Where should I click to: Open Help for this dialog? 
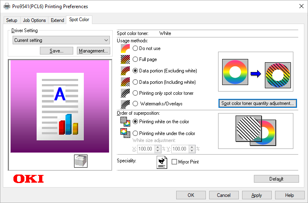pyautogui.click(x=290, y=195)
